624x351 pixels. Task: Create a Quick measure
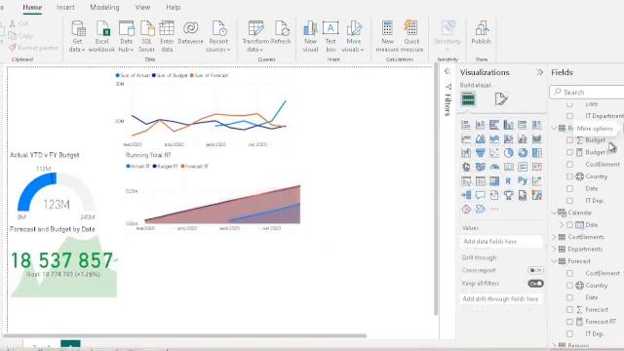pos(411,36)
